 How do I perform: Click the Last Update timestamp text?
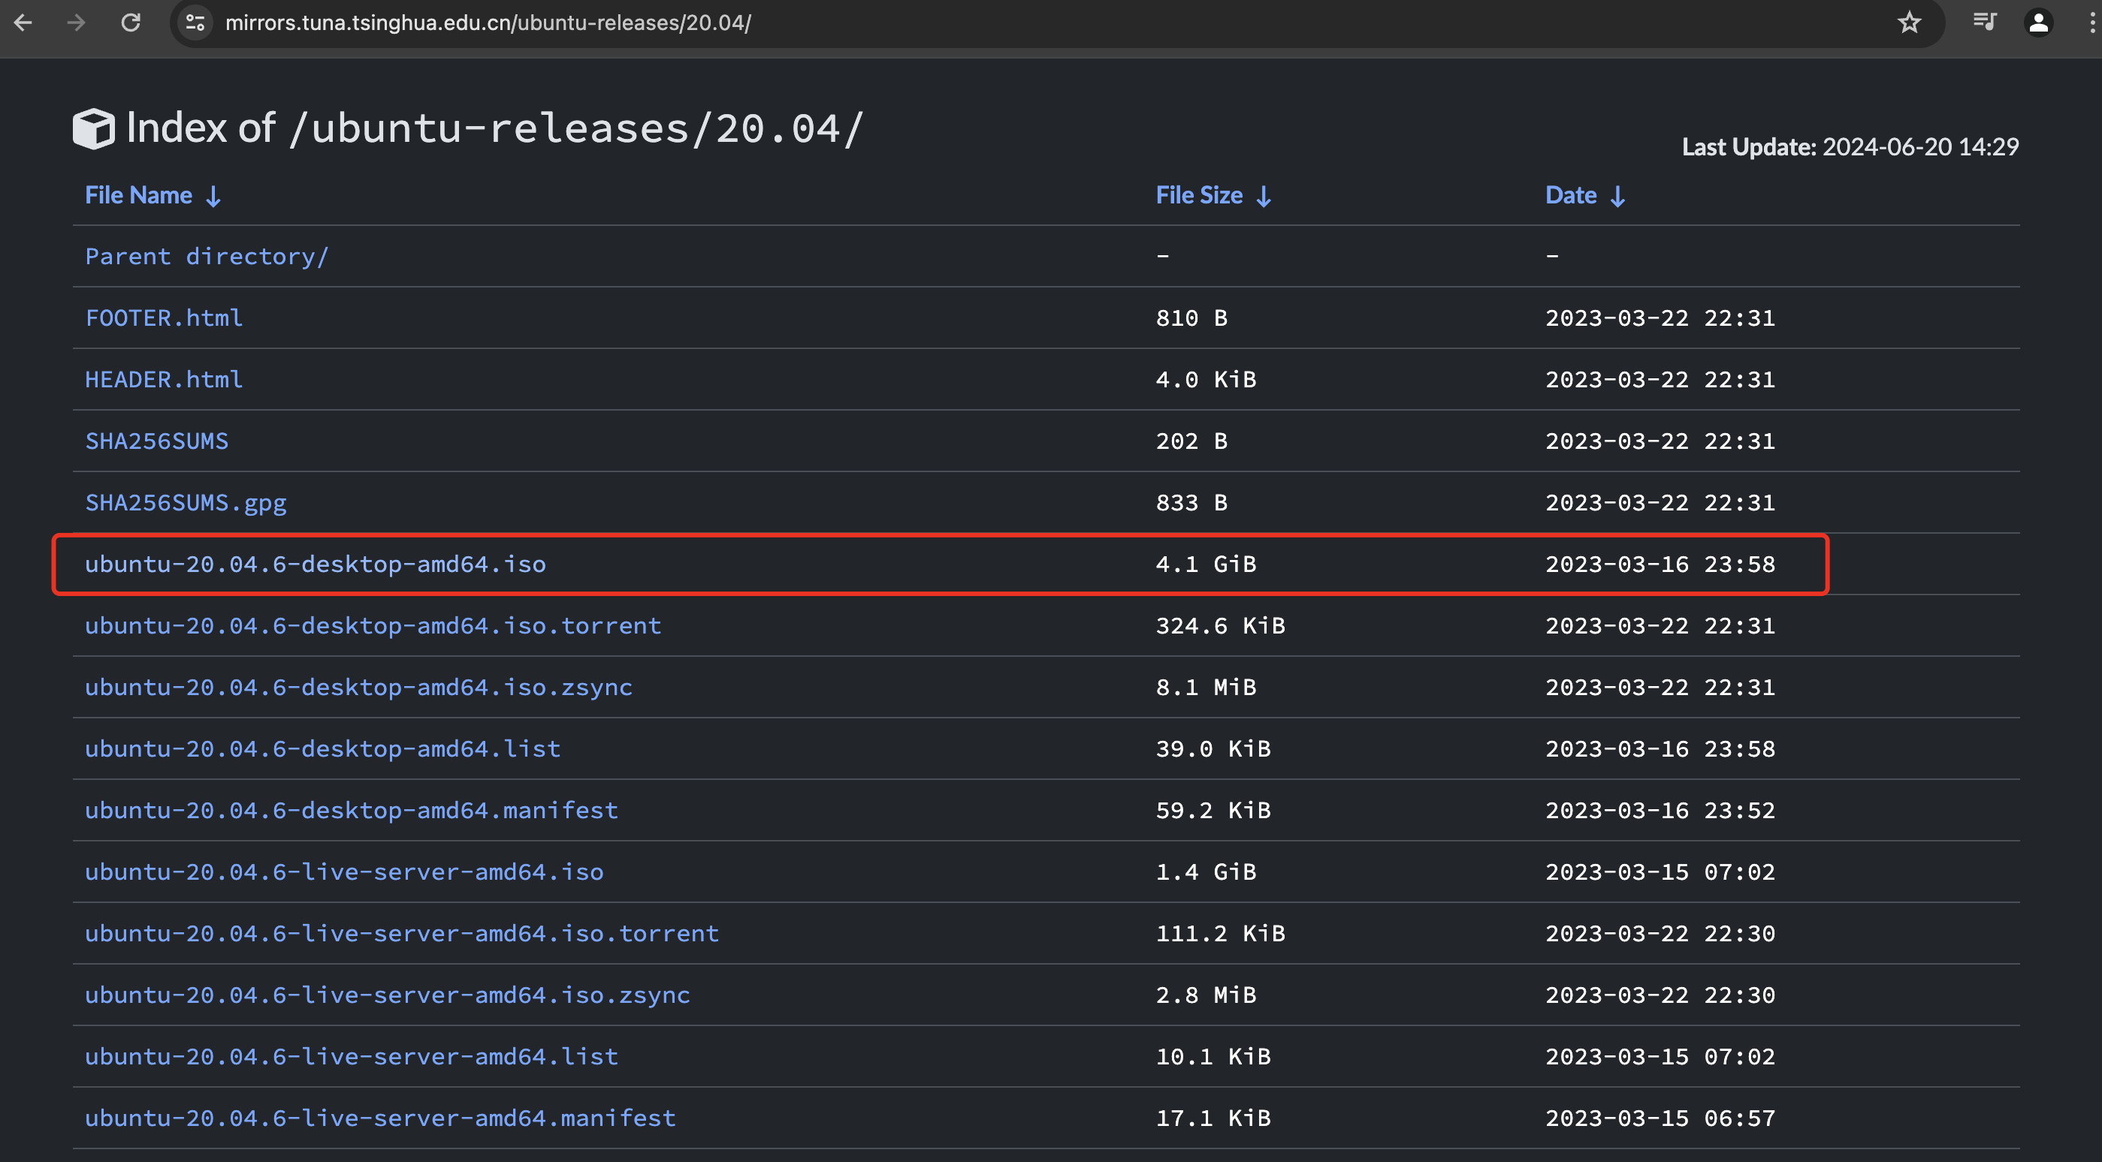coord(1850,147)
